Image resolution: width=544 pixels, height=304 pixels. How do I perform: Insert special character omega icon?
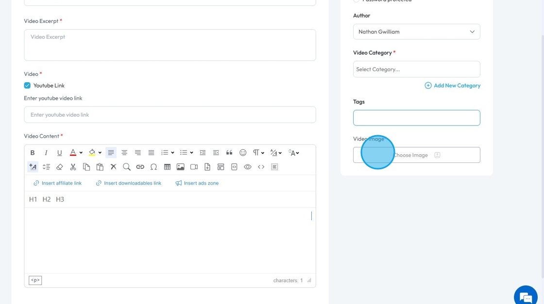153,167
